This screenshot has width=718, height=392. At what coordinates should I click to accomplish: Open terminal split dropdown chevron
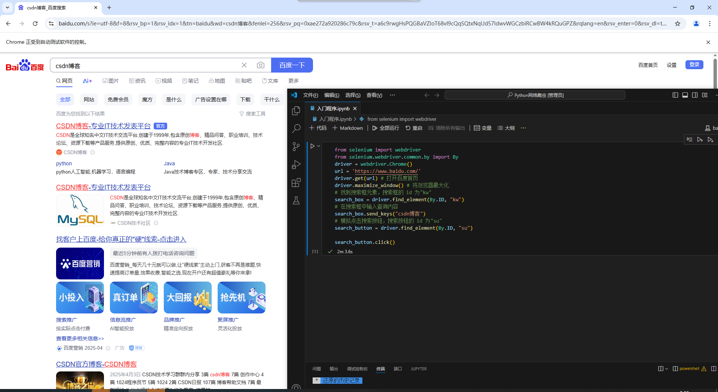tap(666, 369)
